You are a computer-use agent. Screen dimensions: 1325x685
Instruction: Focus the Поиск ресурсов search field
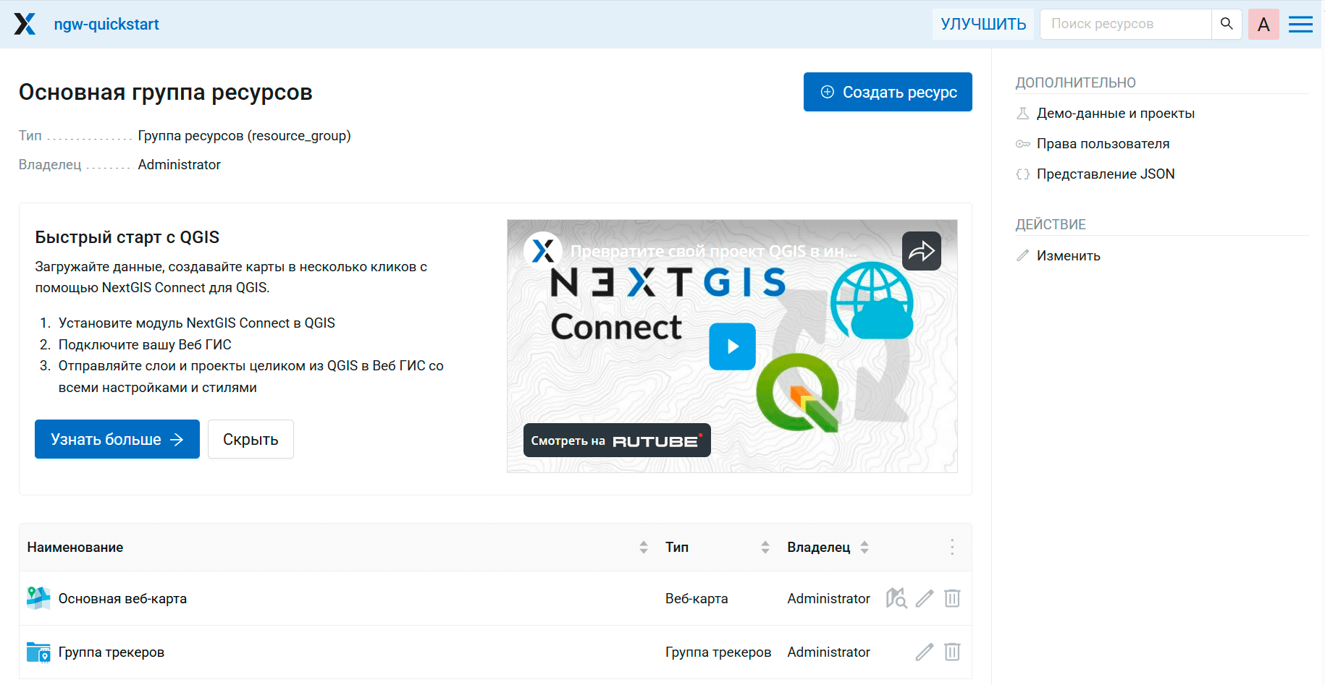coord(1125,24)
